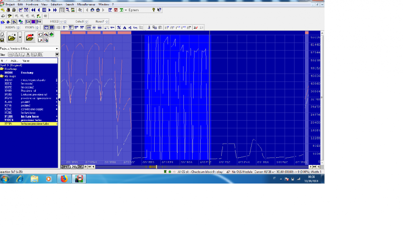Click the grid map overview icon

44,10
